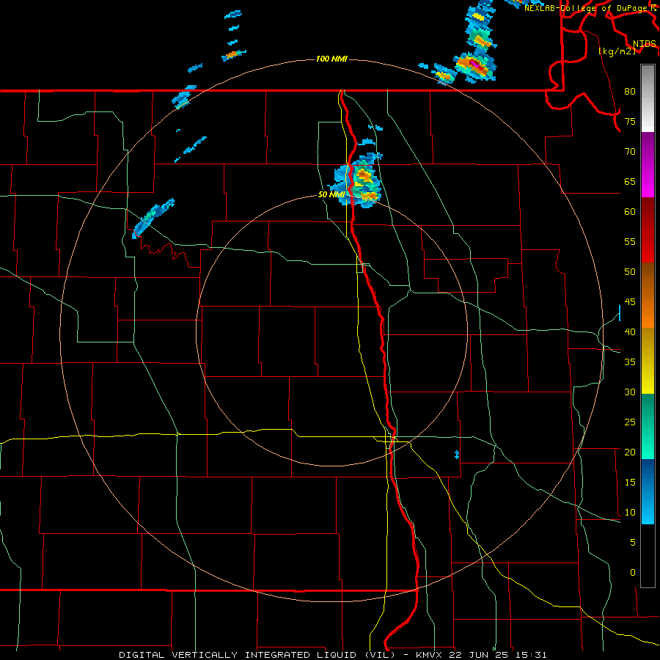Click the "[kg/m2]" units label

617,51
